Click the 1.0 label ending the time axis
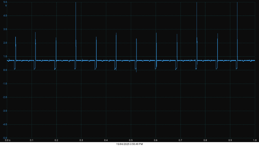Screen dimensions: 259x146 click(255, 140)
